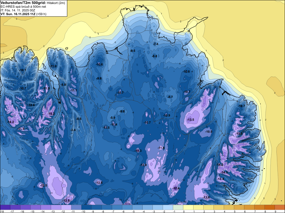The height and width of the screenshot is (213, 285).
Task: Click the -13.9 temperature label
Action: (66, 201)
